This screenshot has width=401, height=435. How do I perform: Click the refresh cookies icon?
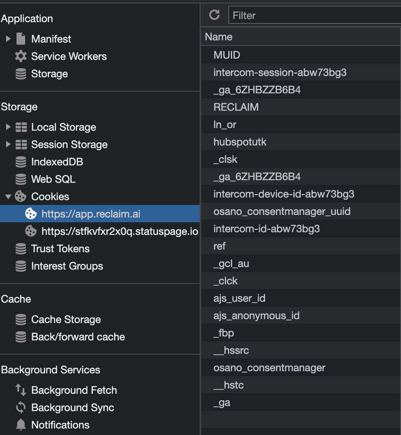[x=214, y=15]
